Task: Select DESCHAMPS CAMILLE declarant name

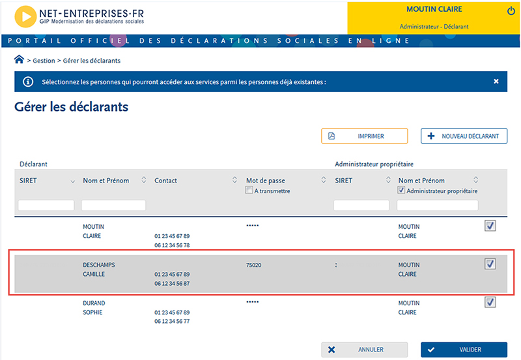Action: pos(99,269)
